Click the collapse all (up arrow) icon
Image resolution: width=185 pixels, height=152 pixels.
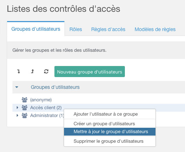coord(32,71)
